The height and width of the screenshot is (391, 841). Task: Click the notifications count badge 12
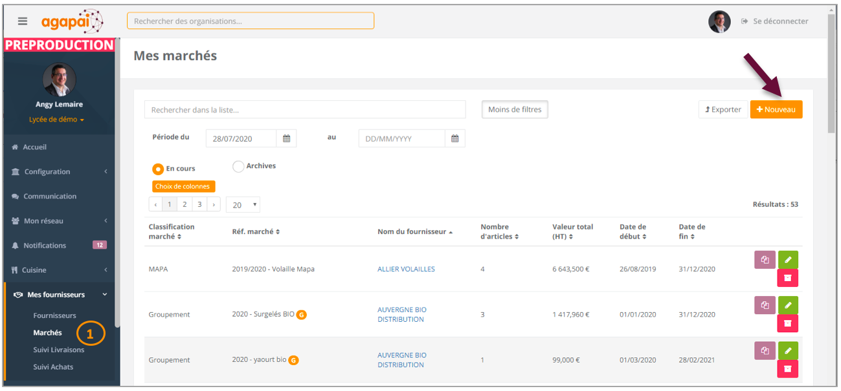click(x=100, y=245)
